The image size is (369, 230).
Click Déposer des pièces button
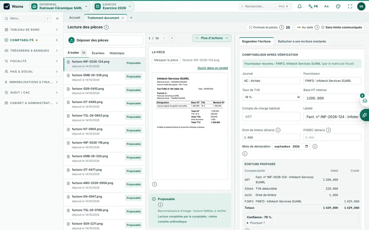click(104, 40)
